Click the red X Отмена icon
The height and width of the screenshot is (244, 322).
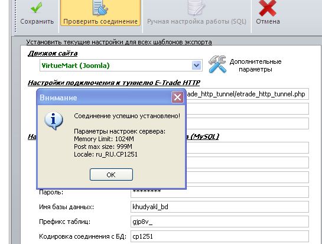pos(268,8)
